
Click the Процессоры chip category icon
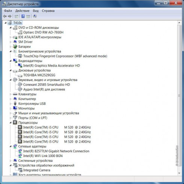click(x=15, y=123)
